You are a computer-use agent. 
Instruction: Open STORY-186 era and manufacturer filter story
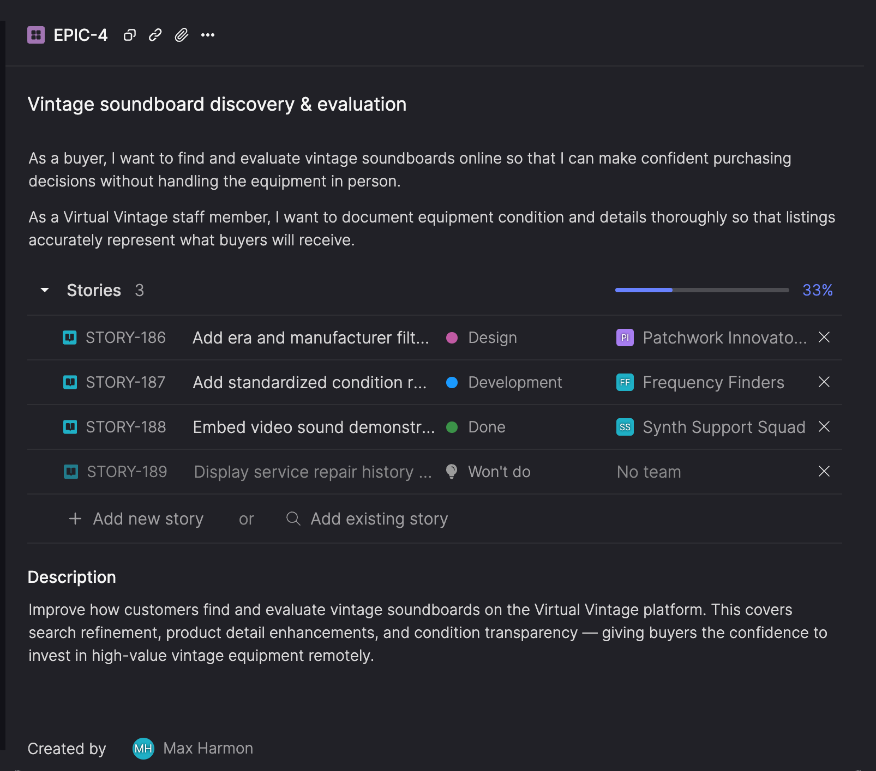coord(310,338)
